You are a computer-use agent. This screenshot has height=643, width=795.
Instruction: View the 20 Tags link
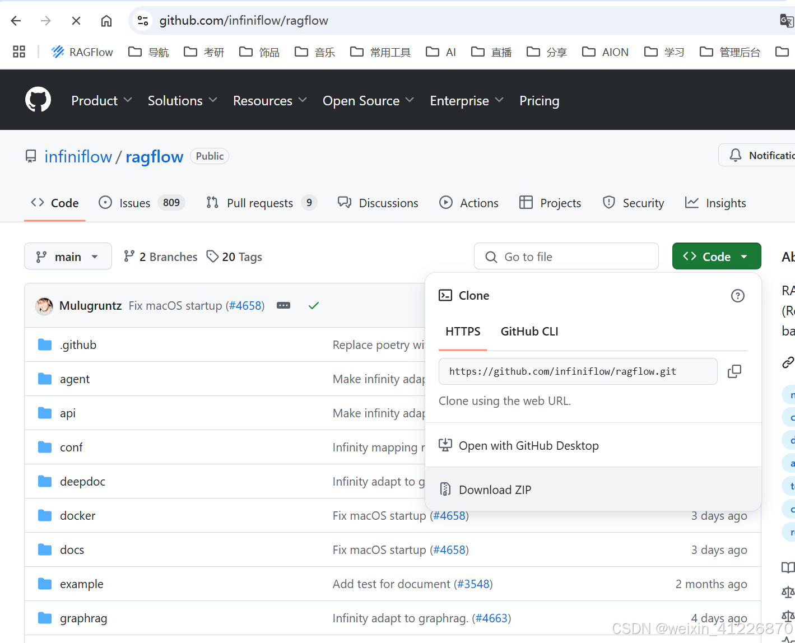[x=235, y=257]
